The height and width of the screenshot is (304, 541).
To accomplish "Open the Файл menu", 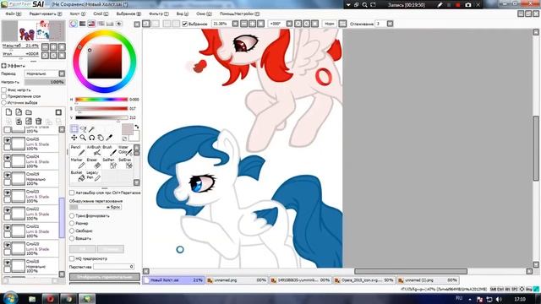I will pyautogui.click(x=14, y=14).
